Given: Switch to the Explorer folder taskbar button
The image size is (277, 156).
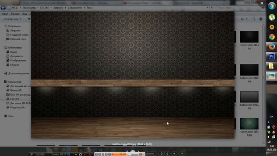Looking at the screenshot, I should (271, 66).
